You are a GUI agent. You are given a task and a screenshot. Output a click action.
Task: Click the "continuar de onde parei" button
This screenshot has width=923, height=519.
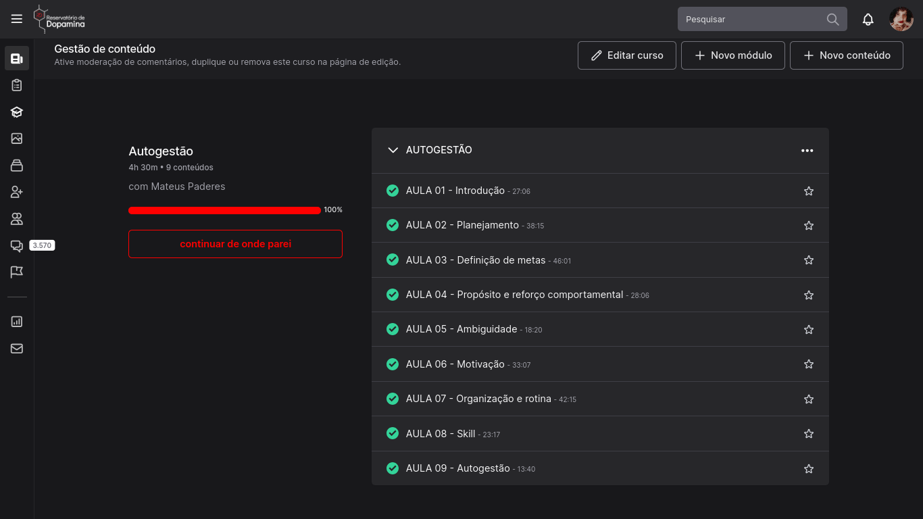point(235,244)
